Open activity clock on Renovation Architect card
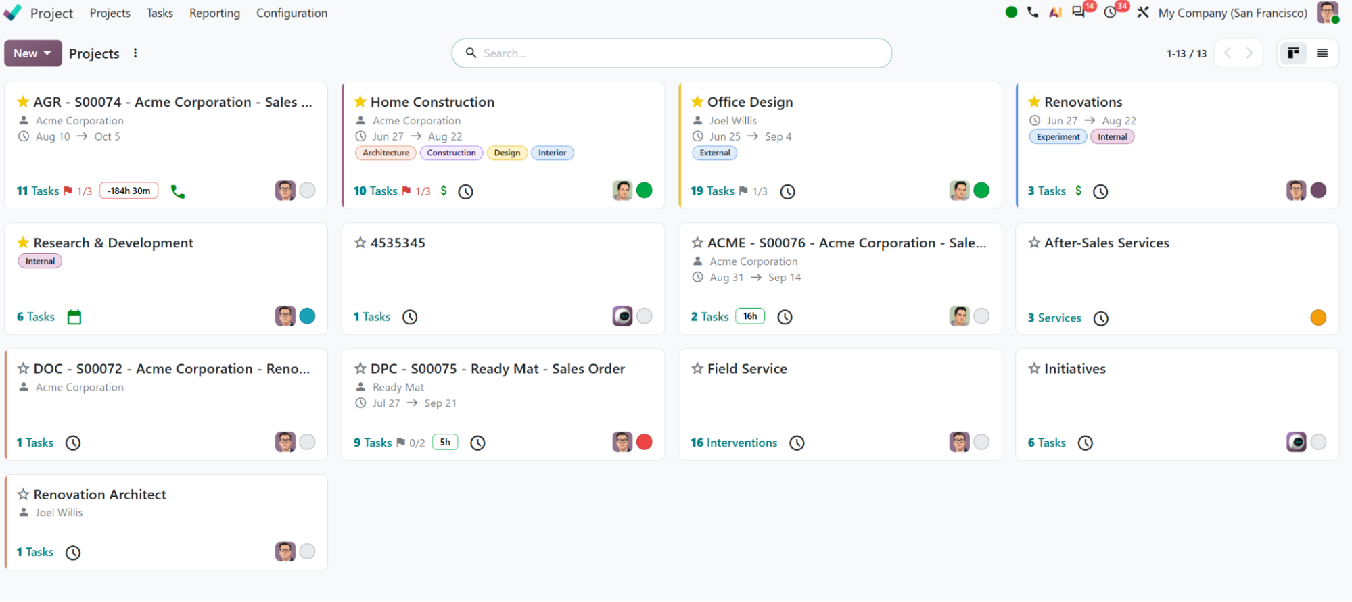1352x602 pixels. [73, 553]
